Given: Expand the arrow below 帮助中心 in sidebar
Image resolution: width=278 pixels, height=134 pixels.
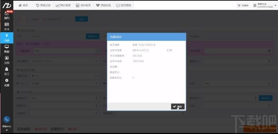Looking at the screenshot, I should [x=7, y=130].
